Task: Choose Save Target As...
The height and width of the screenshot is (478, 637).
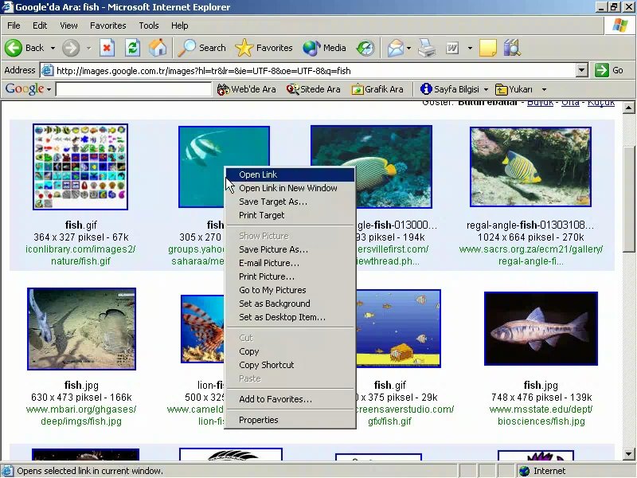Action: 290,202
